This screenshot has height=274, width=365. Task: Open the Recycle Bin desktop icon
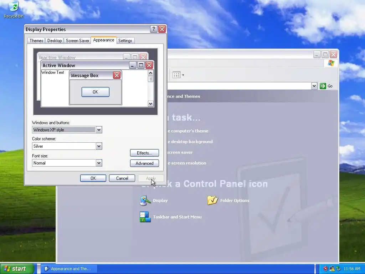click(x=14, y=10)
